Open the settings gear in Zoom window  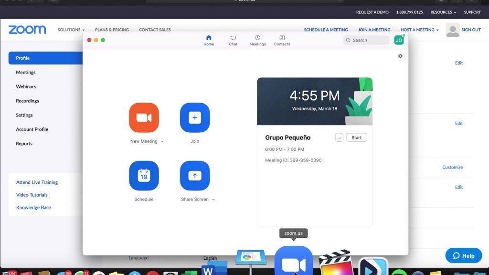tap(400, 56)
